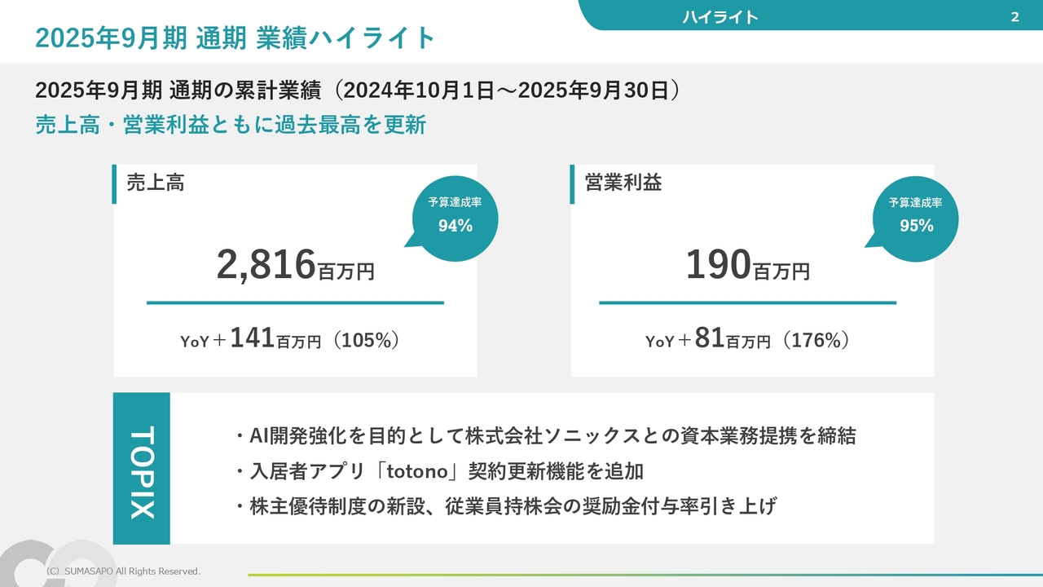Select the 業績ハイライト slide title

pos(236,38)
